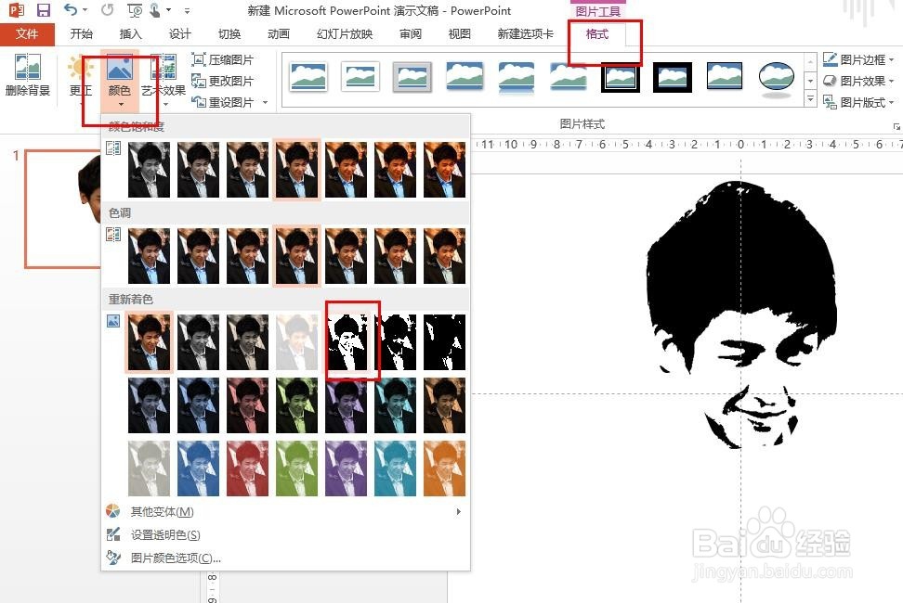Choose the solid blue light recolor thumbnail
Image resolution: width=903 pixels, height=603 pixels.
[x=198, y=468]
